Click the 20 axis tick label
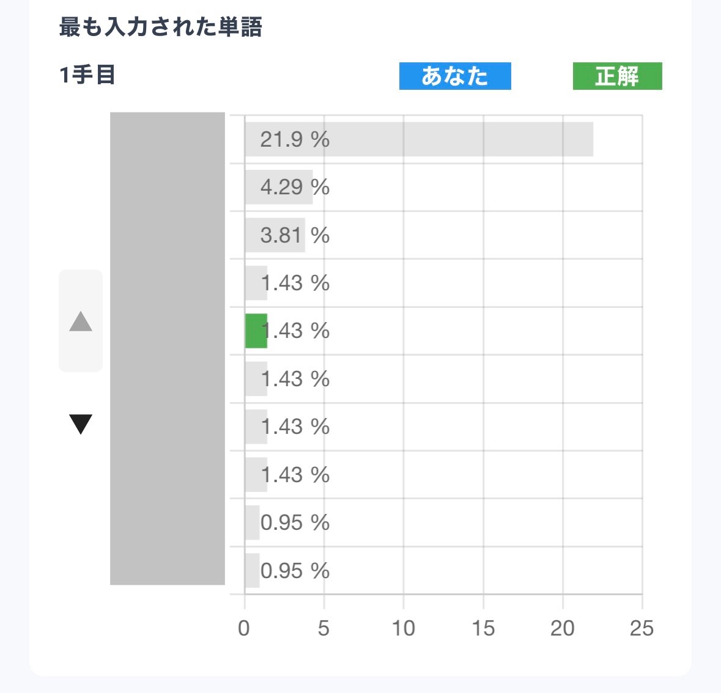Screen dimensions: 721x693 (x=563, y=628)
